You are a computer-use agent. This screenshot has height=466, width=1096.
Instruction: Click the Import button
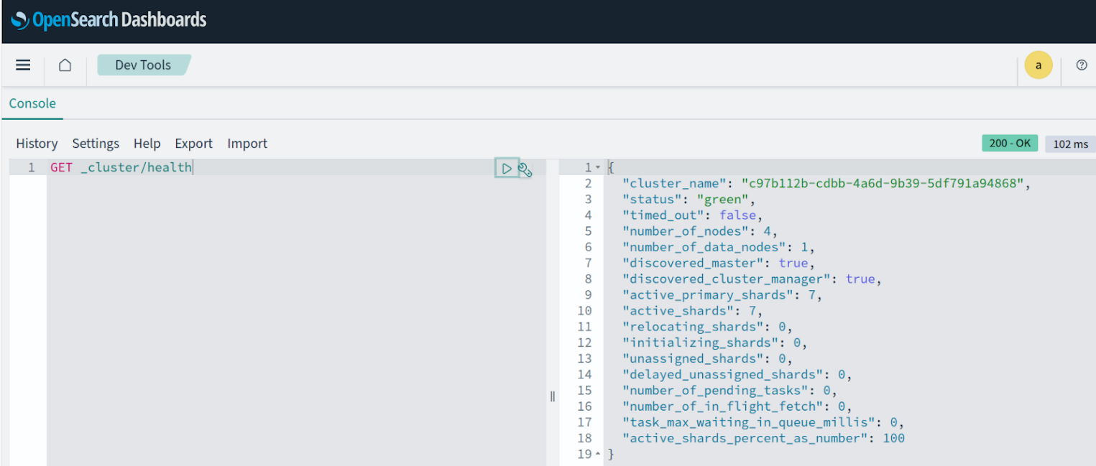coord(247,144)
